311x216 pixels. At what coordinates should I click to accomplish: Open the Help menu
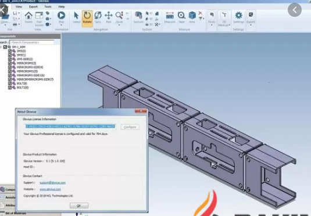coord(62,6)
